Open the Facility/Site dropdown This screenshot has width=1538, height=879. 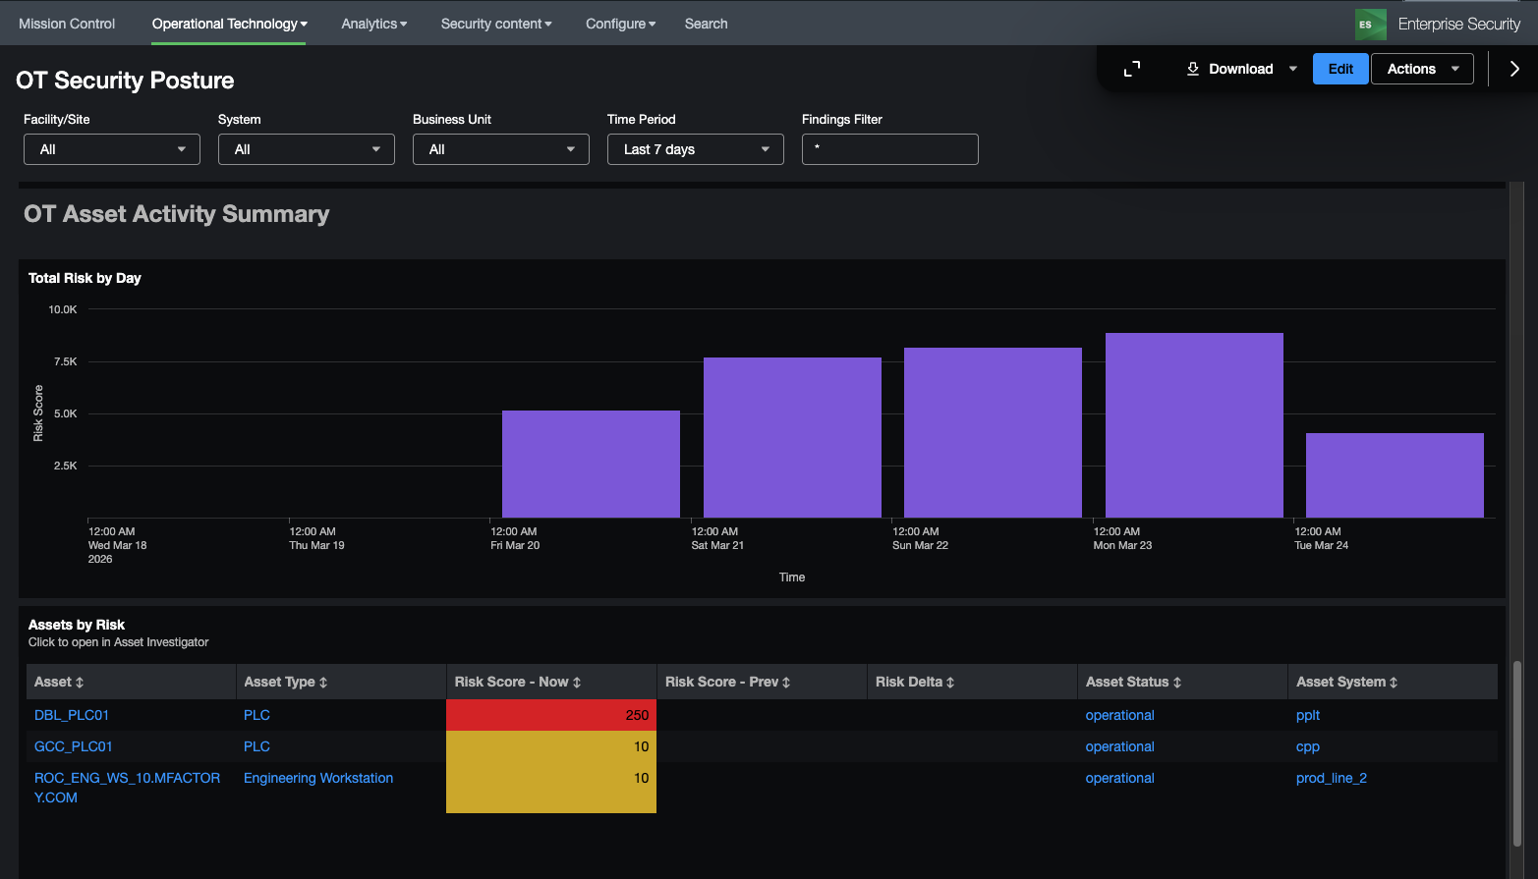click(112, 149)
